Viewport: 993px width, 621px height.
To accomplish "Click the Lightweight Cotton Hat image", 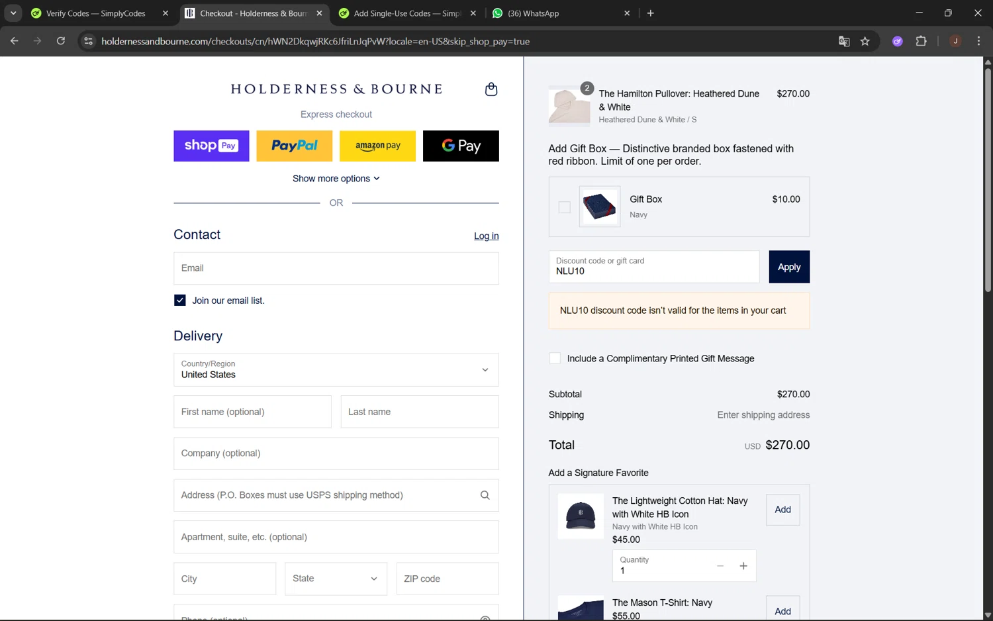I will click(581, 516).
